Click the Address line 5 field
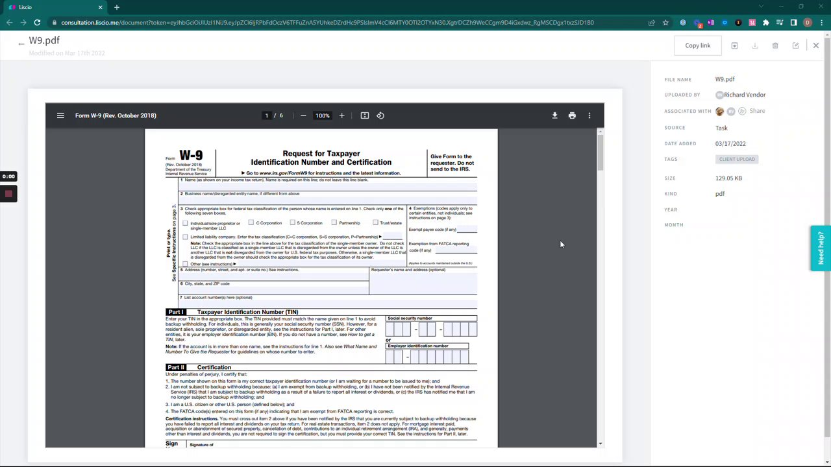The width and height of the screenshot is (831, 467). tap(274, 277)
